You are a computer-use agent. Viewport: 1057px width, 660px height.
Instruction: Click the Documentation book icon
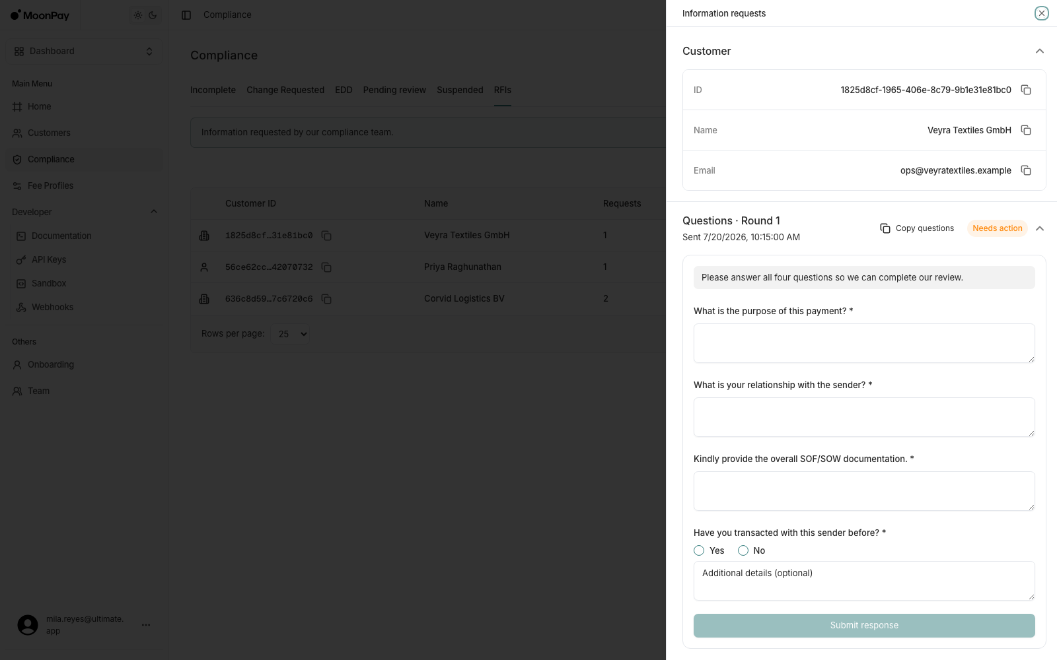21,236
